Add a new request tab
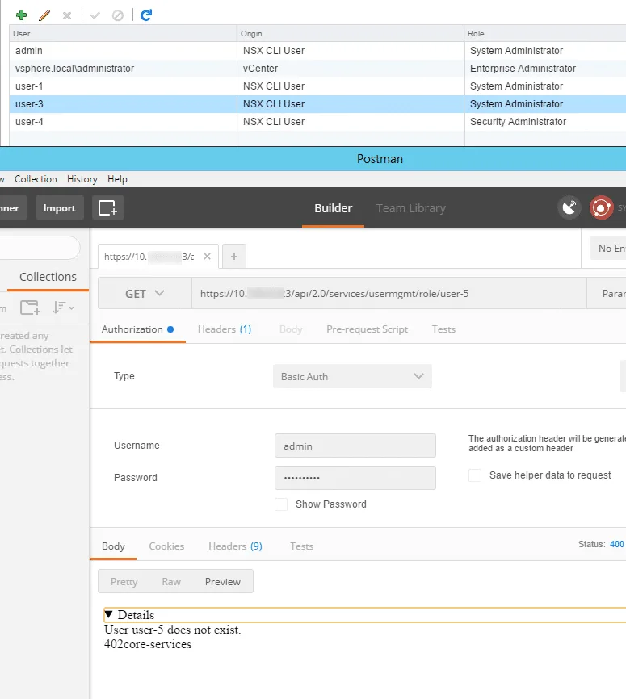This screenshot has width=626, height=699. 234,257
